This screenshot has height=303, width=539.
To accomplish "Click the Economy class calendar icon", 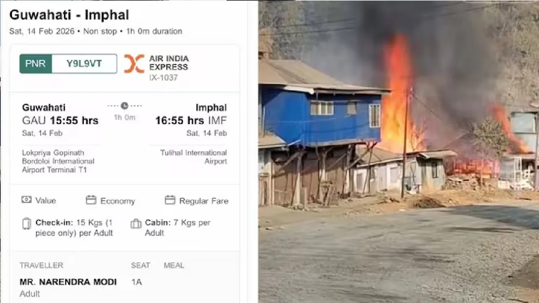I will pos(91,200).
